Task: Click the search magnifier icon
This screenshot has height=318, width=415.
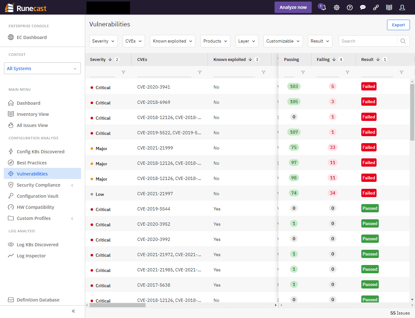Action: 403,41
